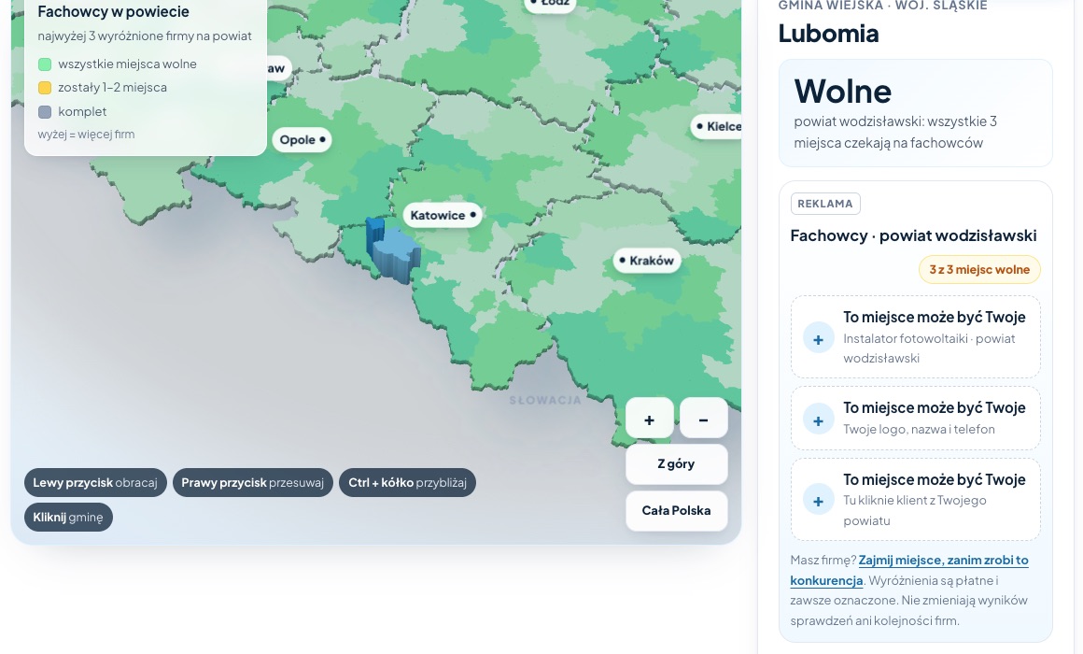Click the 'REKLAMA' label tag
The image size is (1083, 654).
[825, 204]
